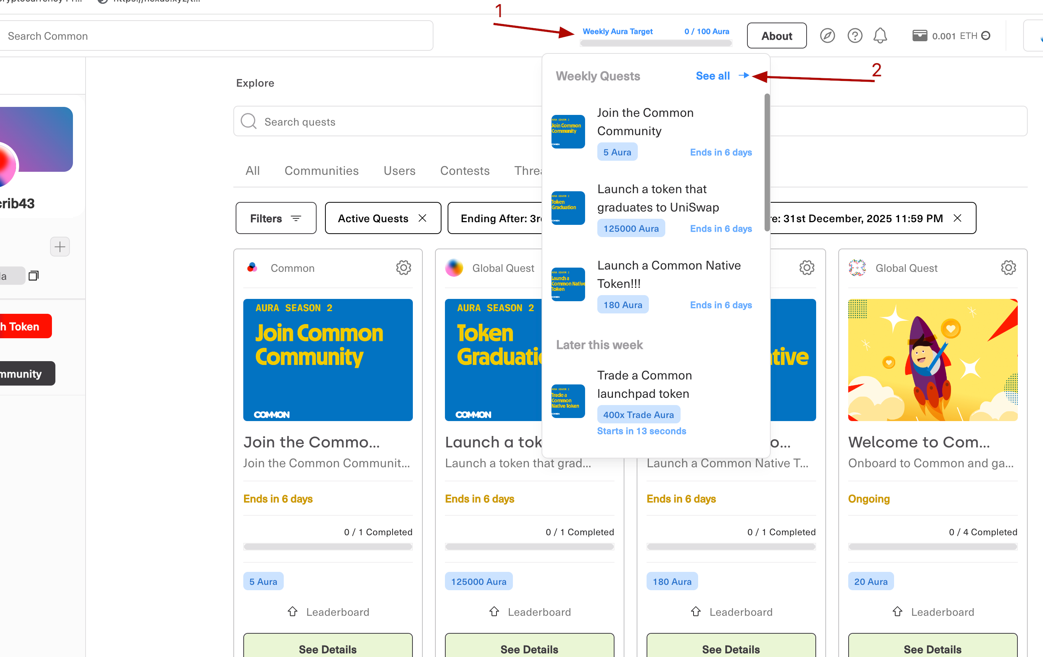Viewport: 1043px width, 657px height.
Task: Click the share icon beside Leaderboard on 125000 Aura card
Action: point(494,612)
